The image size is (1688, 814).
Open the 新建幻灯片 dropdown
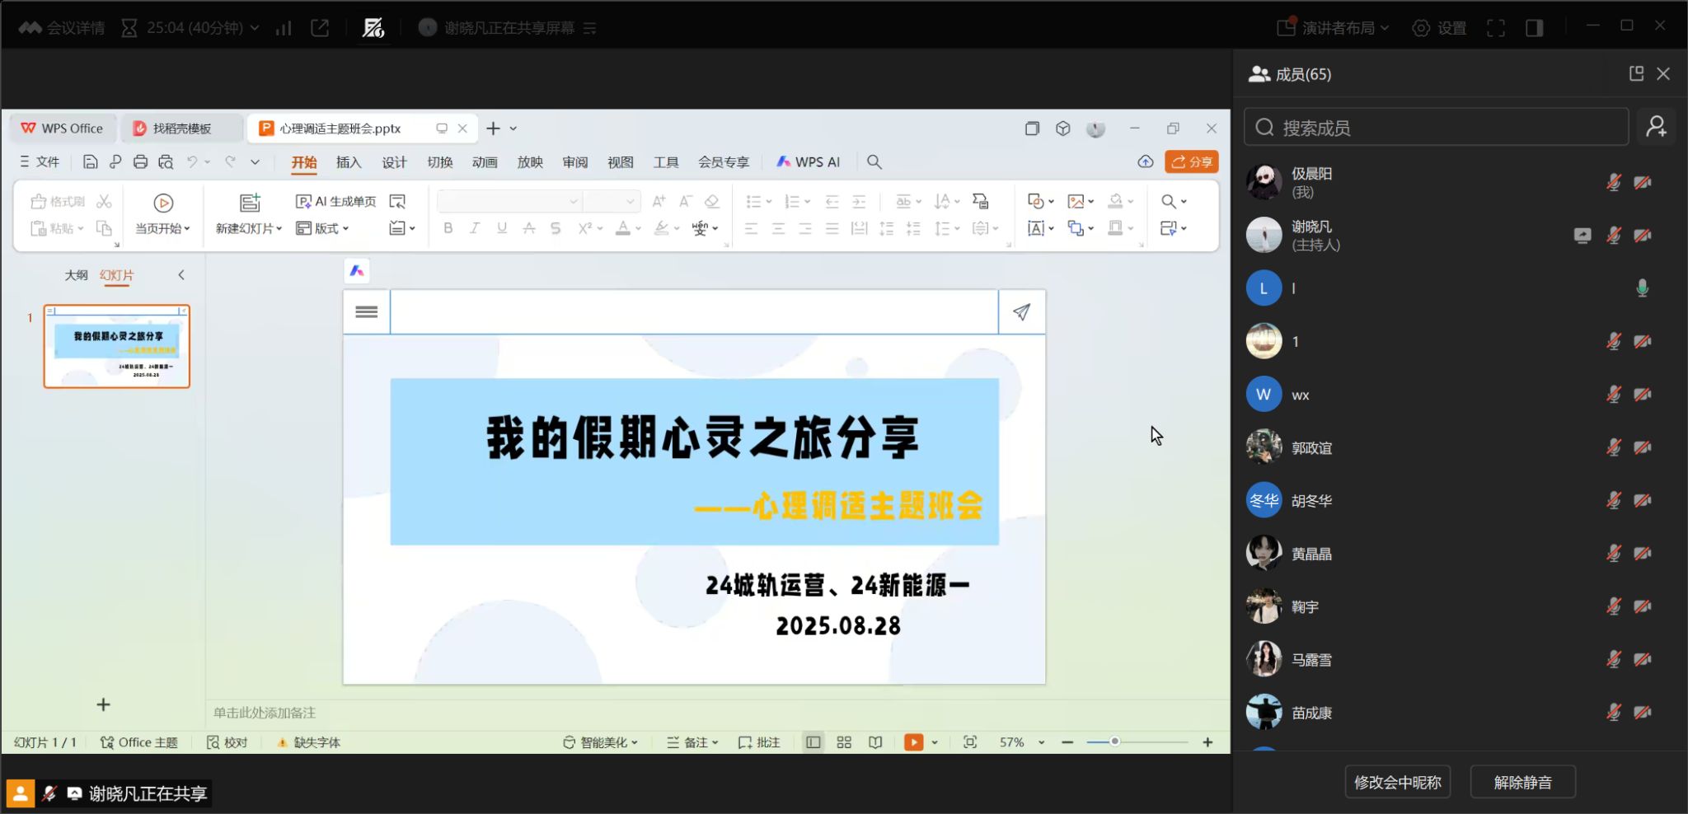coord(249,228)
